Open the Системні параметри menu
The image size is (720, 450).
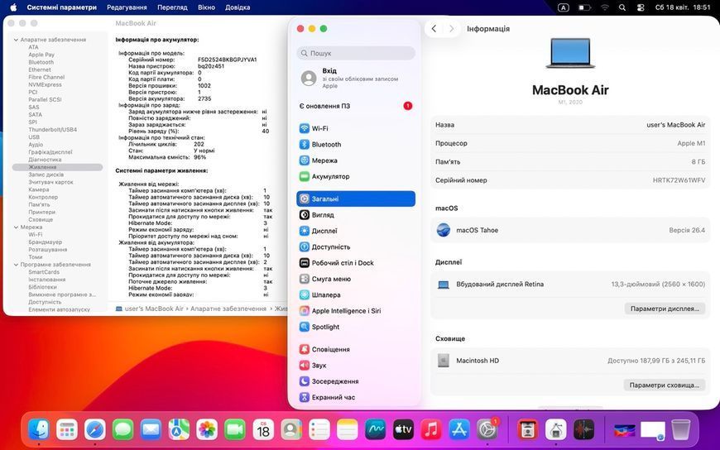61,7
